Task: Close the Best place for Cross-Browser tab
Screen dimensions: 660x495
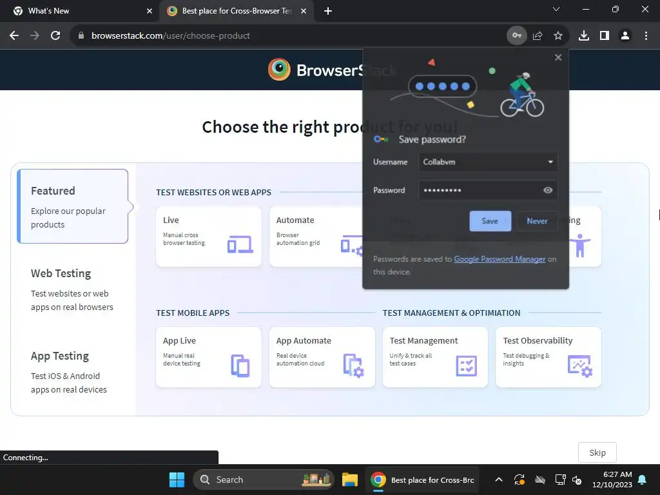Action: 304,11
